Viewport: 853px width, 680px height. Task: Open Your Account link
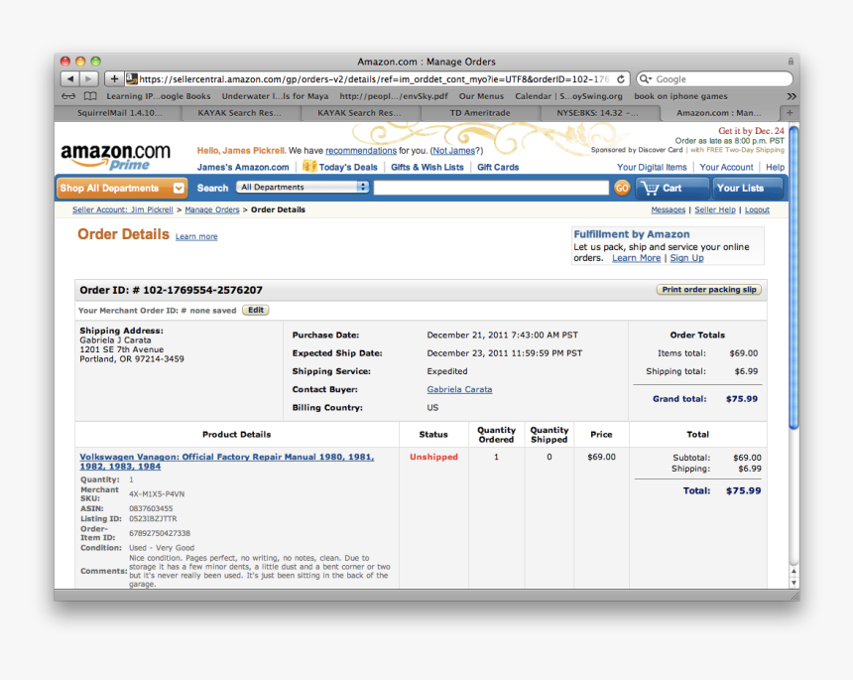[726, 167]
